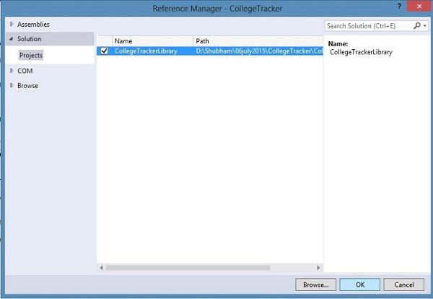Expand the COM category arrow
The width and height of the screenshot is (433, 299).
(12, 71)
